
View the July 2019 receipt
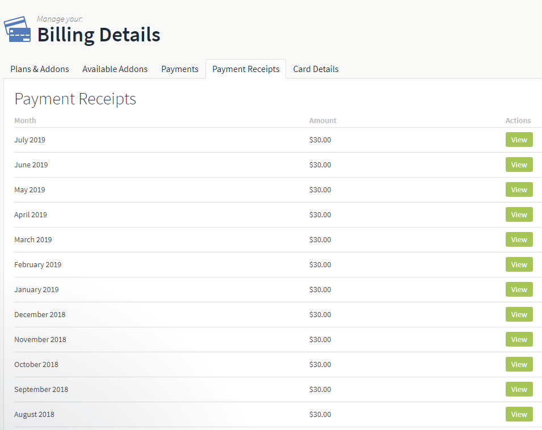pos(519,140)
